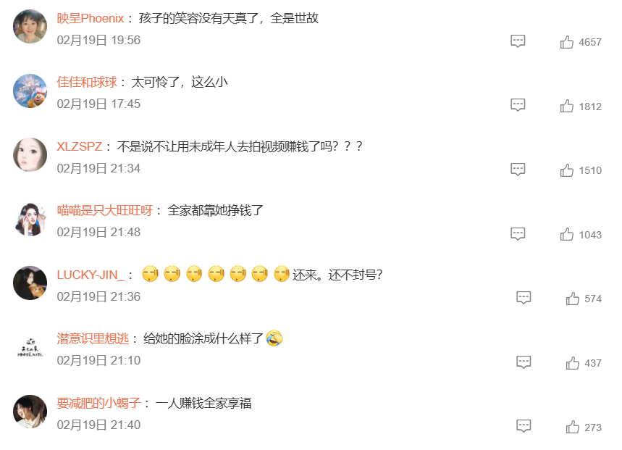Image resolution: width=622 pixels, height=450 pixels.
Task: Reply to LUCKY-JIN_'s comment
Action: pyautogui.click(x=524, y=298)
